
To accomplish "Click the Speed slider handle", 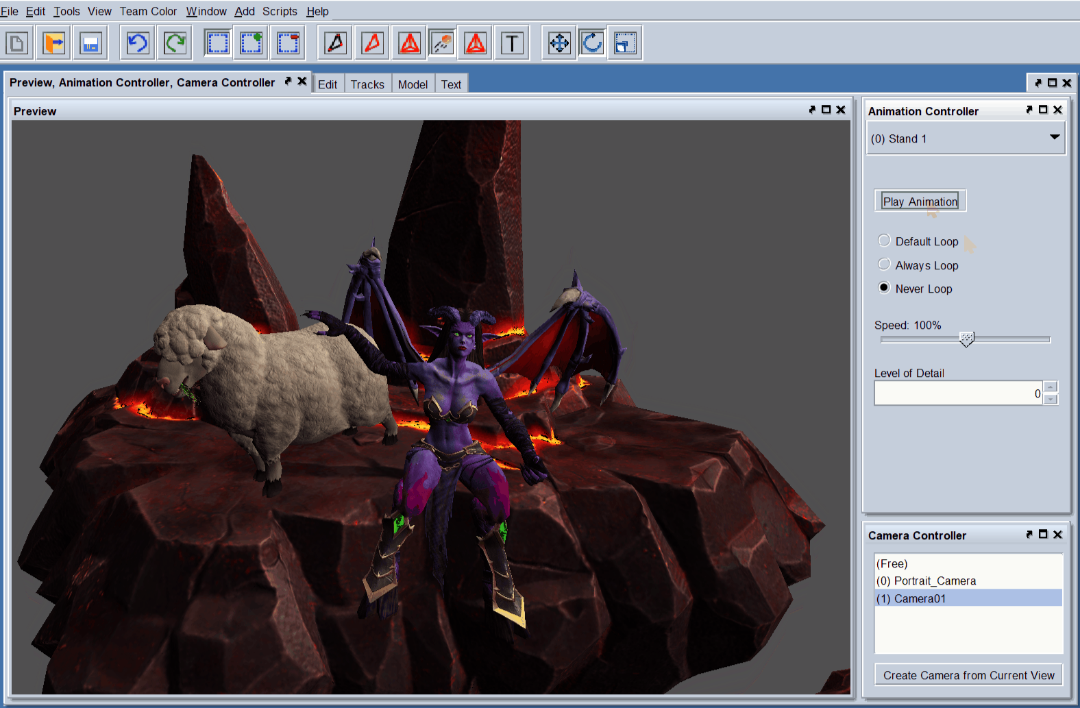I will coord(966,339).
